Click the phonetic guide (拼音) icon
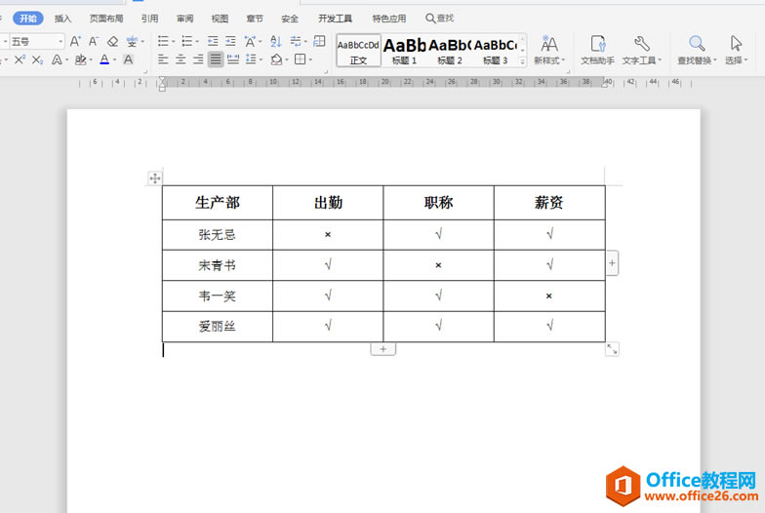This screenshot has height=513, width=765. [x=132, y=41]
